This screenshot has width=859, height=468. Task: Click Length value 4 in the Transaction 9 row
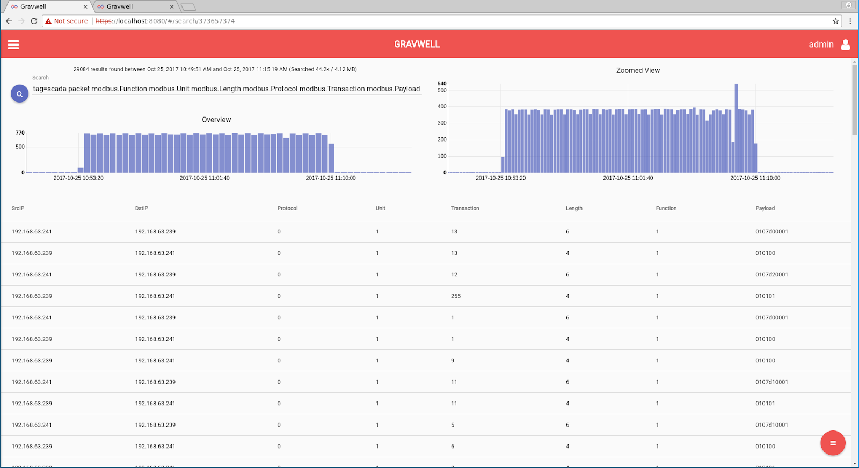(567, 361)
